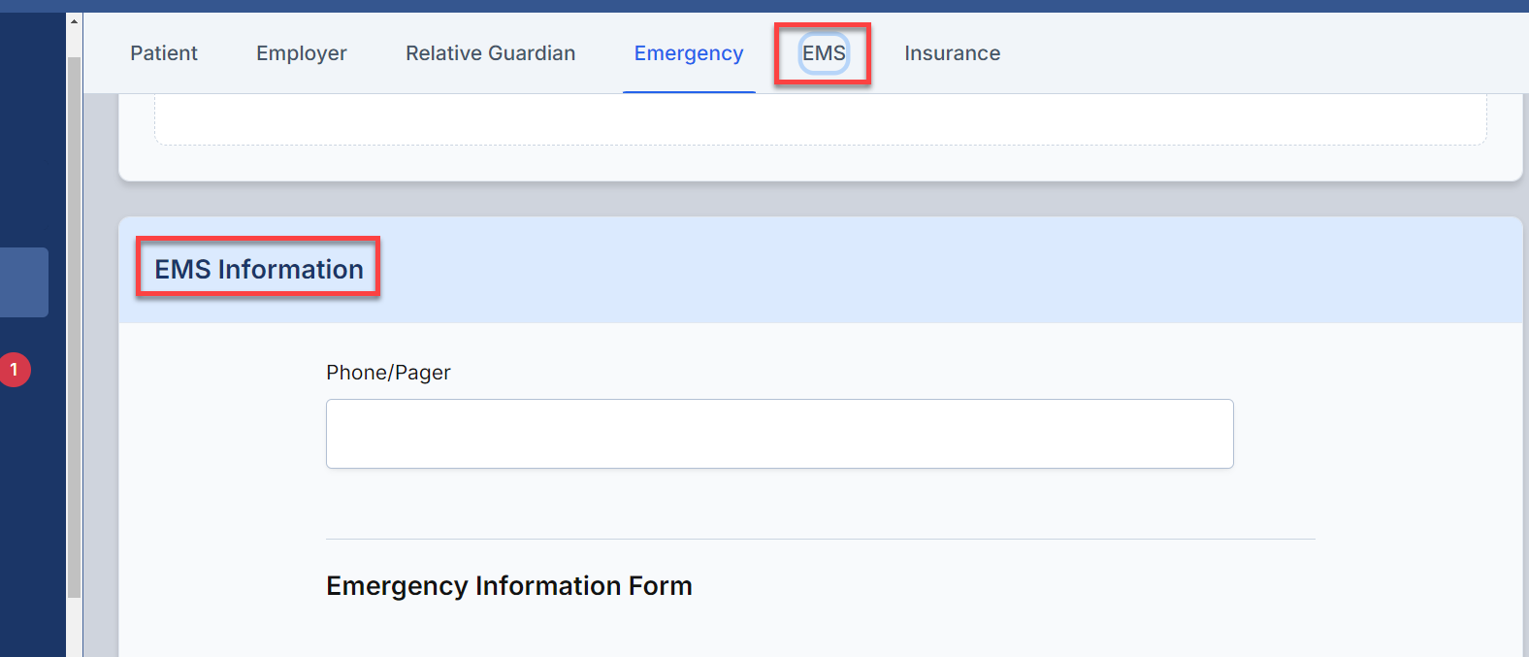
Task: Click into the Phone/Pager input field
Action: [x=780, y=434]
